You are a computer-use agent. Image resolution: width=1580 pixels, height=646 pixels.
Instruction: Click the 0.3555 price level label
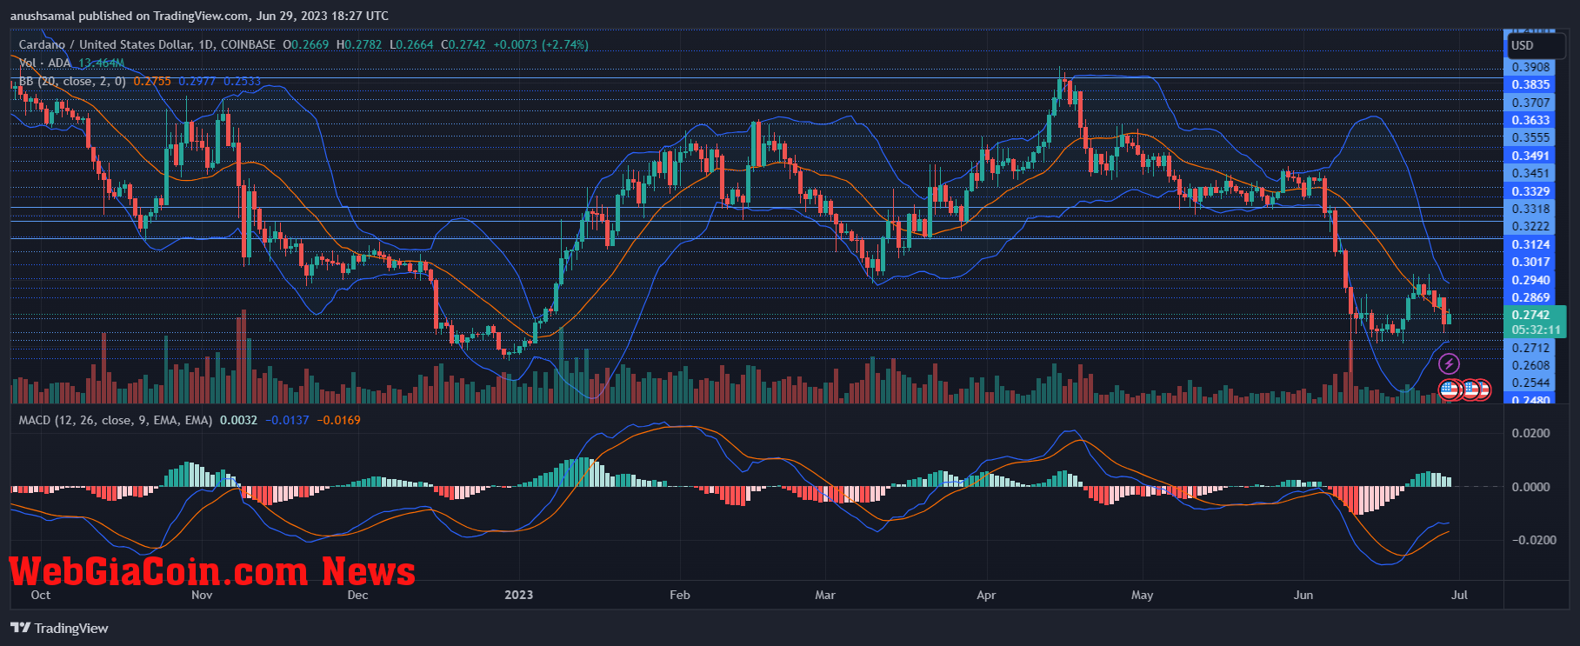[1530, 137]
